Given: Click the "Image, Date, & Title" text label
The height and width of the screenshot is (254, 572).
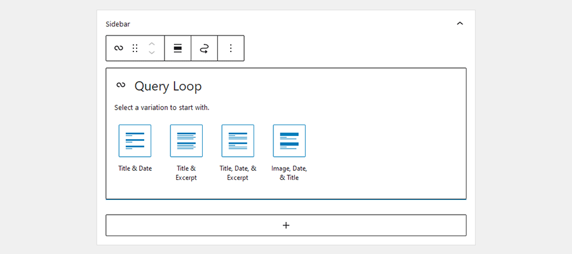Looking at the screenshot, I should (289, 173).
